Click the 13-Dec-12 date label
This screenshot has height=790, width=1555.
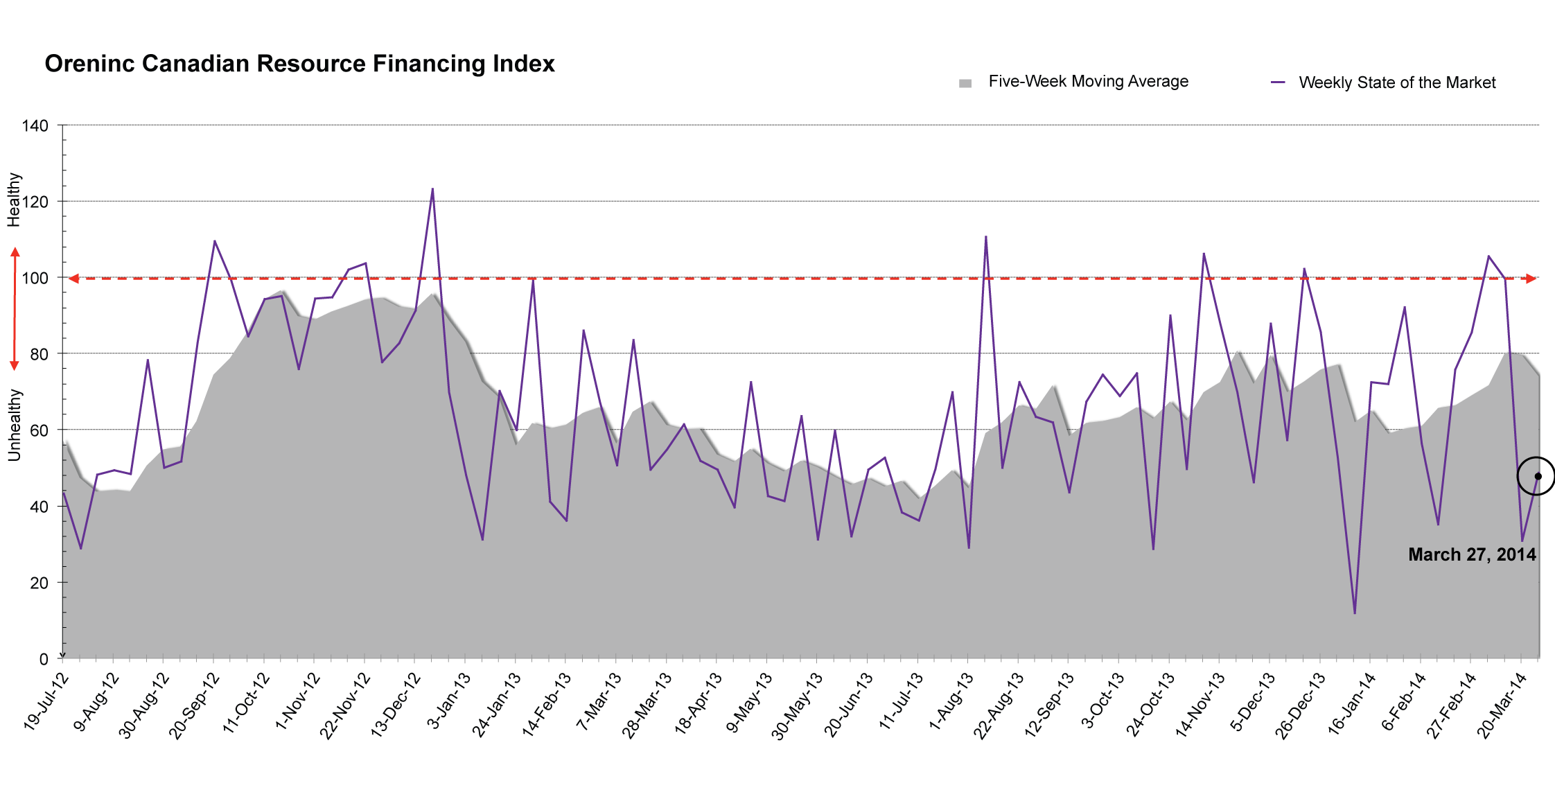click(x=396, y=705)
